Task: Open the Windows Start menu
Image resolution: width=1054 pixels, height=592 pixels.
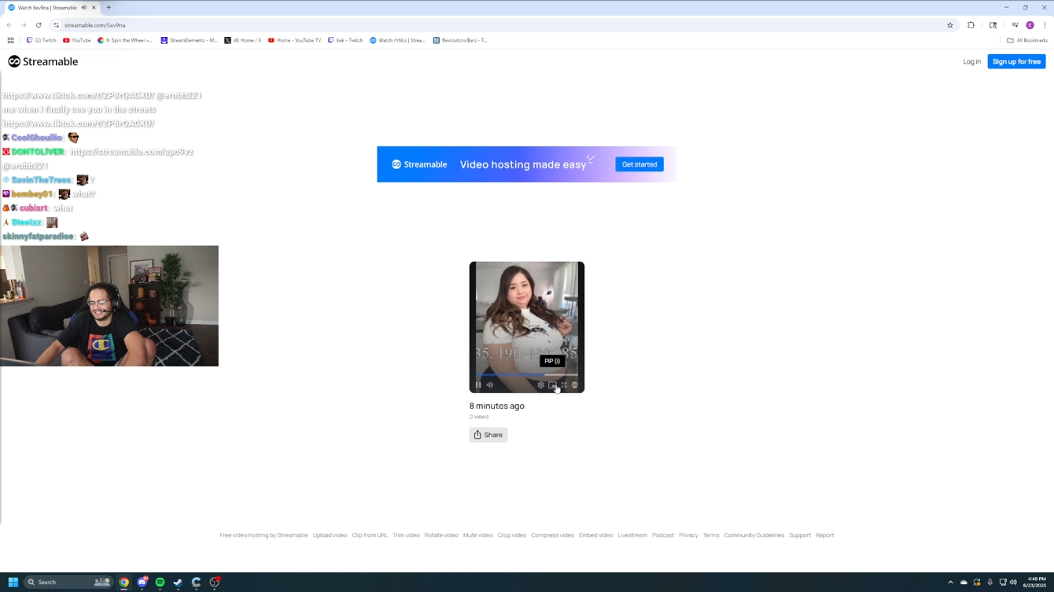Action: coord(13,583)
